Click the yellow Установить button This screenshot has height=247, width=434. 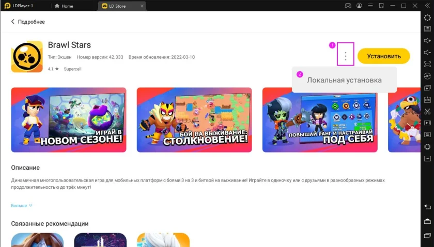[x=383, y=56]
